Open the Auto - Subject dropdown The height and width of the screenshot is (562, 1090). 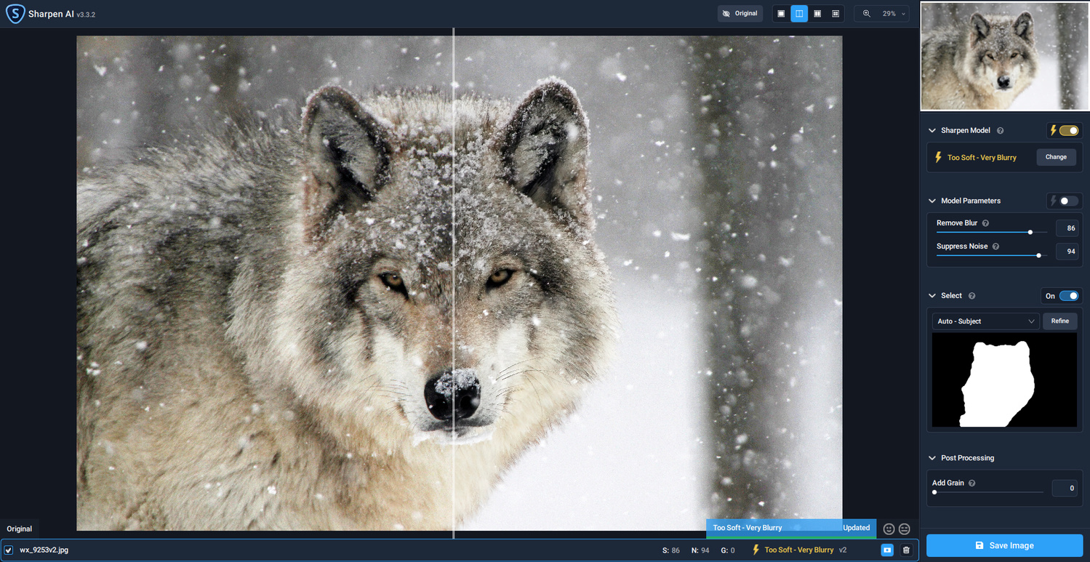click(986, 321)
